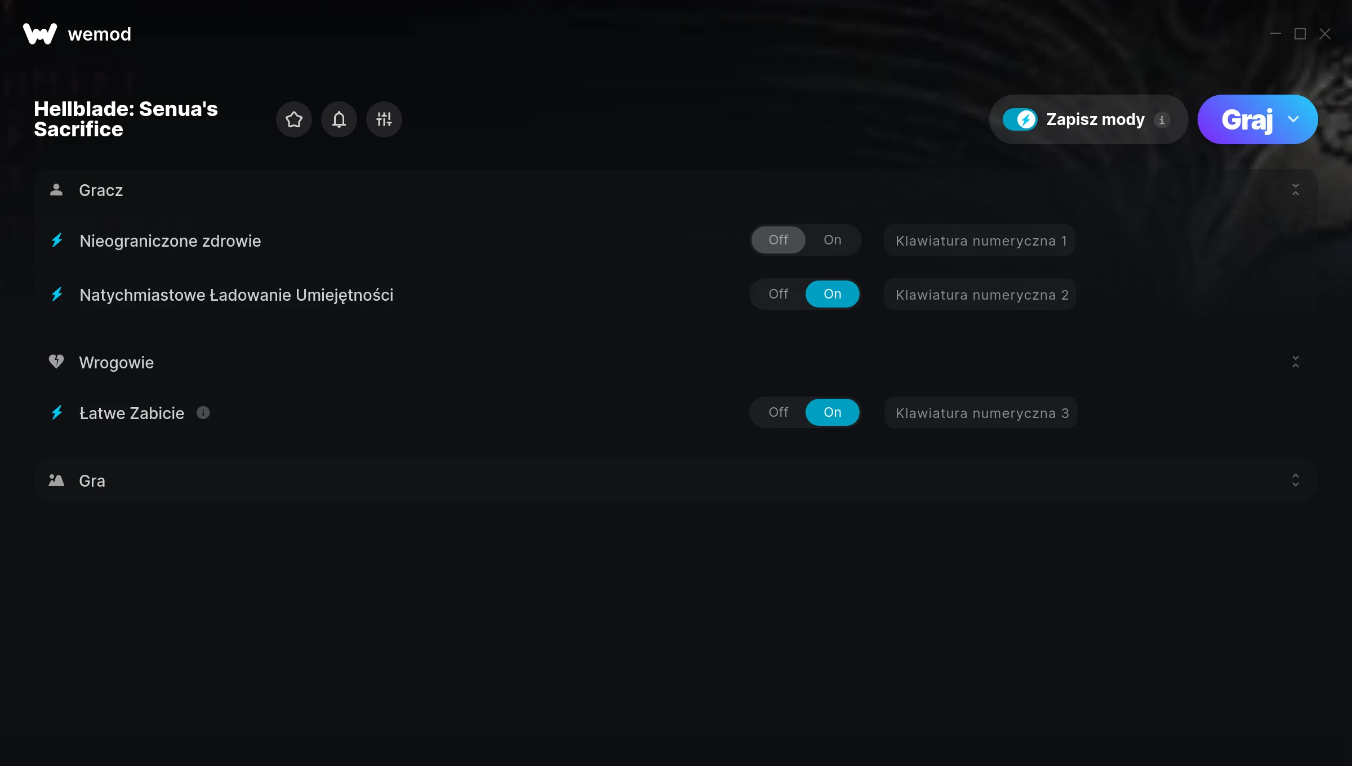The height and width of the screenshot is (766, 1352).
Task: Open notifications bell icon
Action: tap(339, 119)
